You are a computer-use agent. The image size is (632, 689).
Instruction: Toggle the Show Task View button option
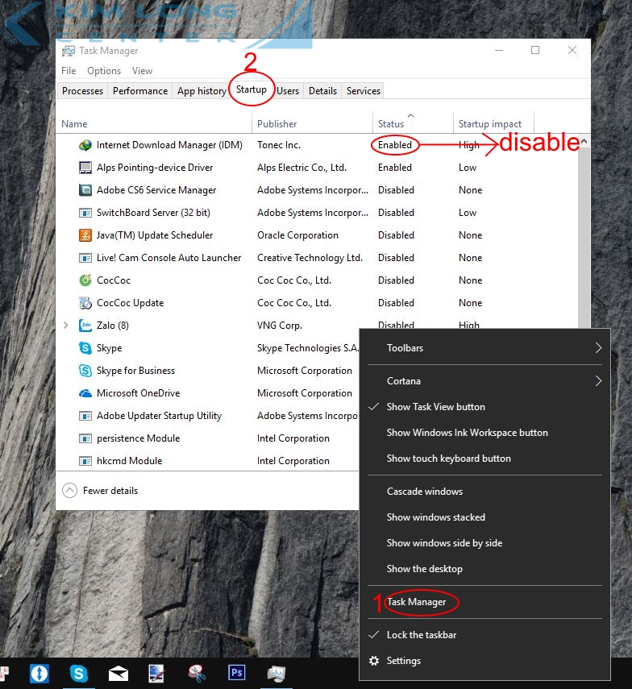point(435,407)
